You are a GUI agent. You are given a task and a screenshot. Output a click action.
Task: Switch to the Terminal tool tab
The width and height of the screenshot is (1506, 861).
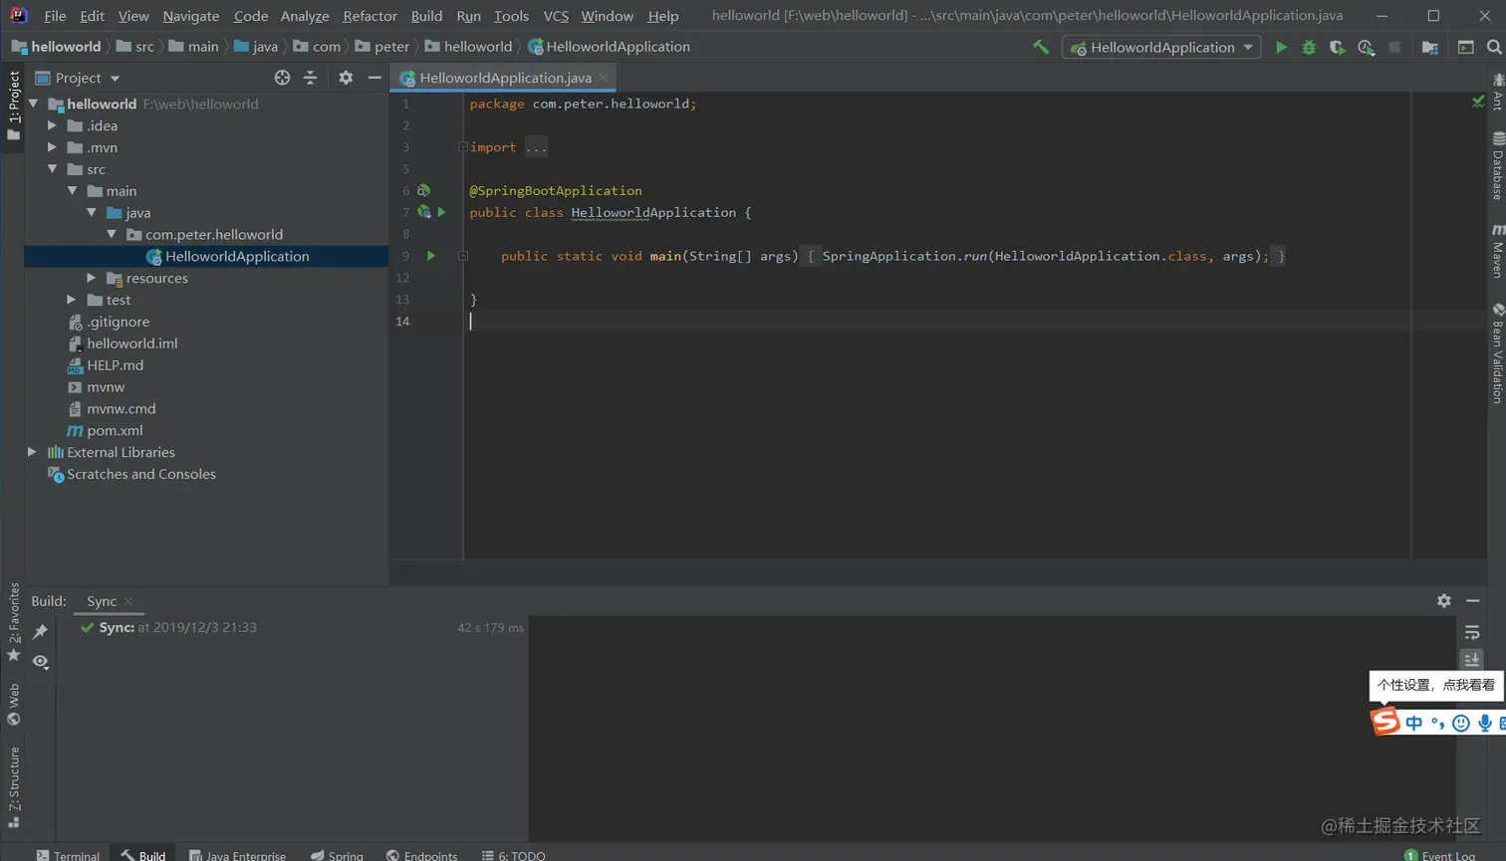tap(68, 854)
